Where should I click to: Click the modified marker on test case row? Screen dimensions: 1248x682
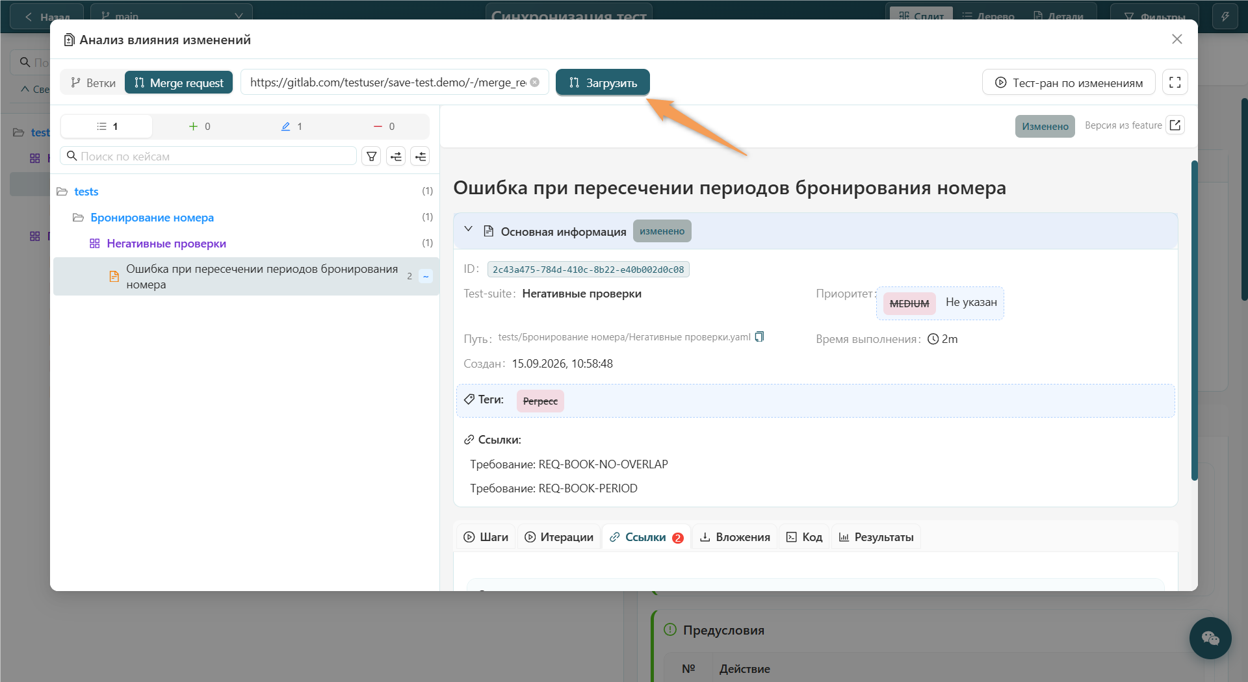pyautogui.click(x=426, y=276)
